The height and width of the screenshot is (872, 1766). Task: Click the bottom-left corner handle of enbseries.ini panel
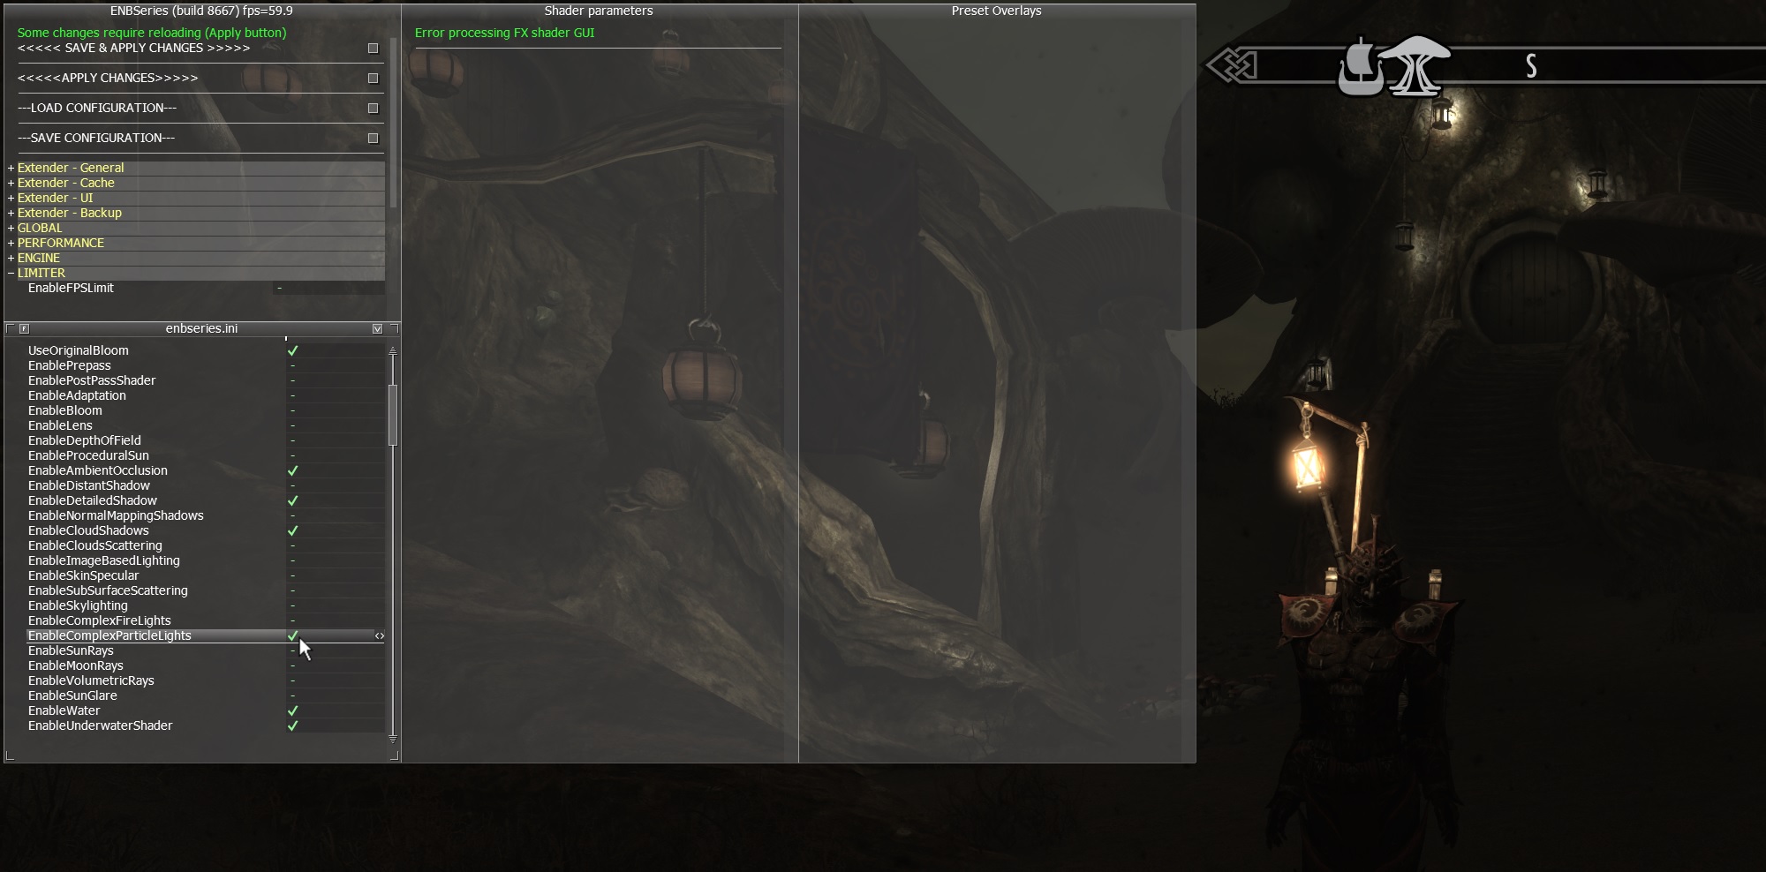(x=10, y=756)
